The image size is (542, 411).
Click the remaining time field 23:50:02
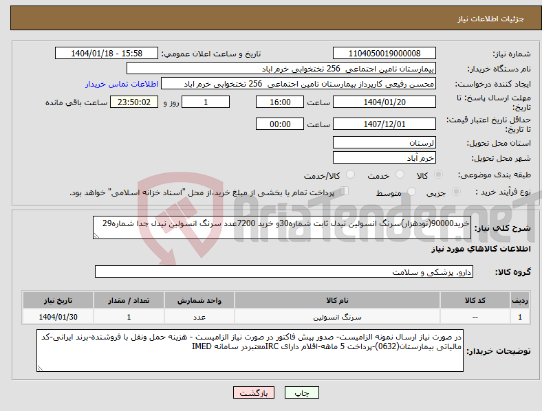click(134, 102)
